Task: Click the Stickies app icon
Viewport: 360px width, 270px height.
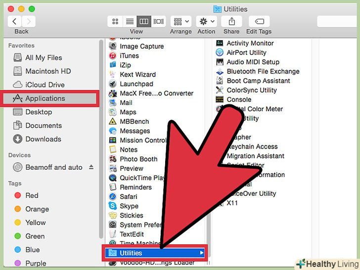Action: (x=113, y=216)
